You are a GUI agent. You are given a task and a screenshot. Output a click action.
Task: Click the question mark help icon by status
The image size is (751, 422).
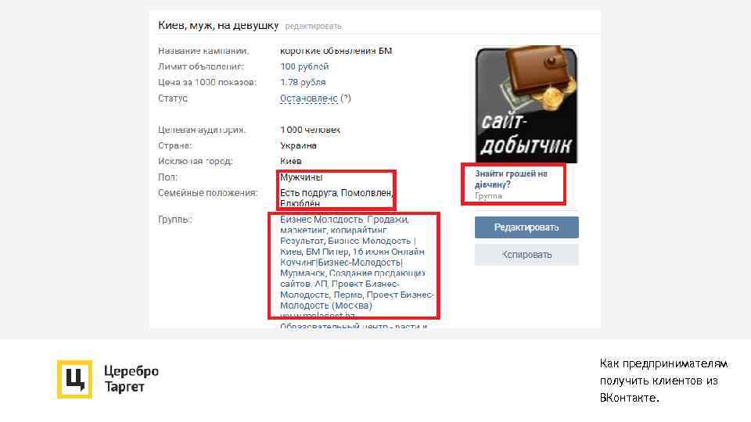[x=346, y=98]
